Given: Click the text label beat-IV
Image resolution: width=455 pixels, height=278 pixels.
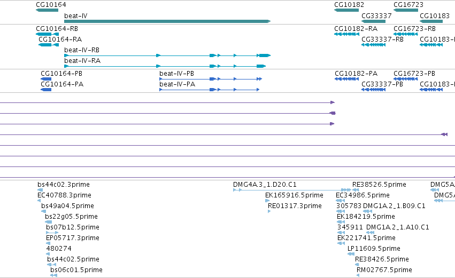Looking at the screenshot, I should pyautogui.click(x=76, y=16).
